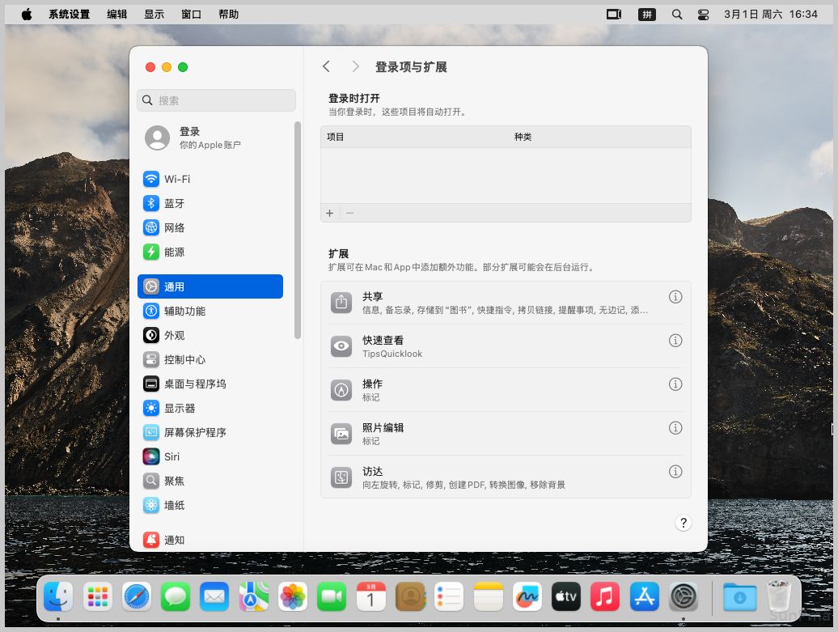Open the 墙纸 wallpaper settings

click(x=174, y=505)
